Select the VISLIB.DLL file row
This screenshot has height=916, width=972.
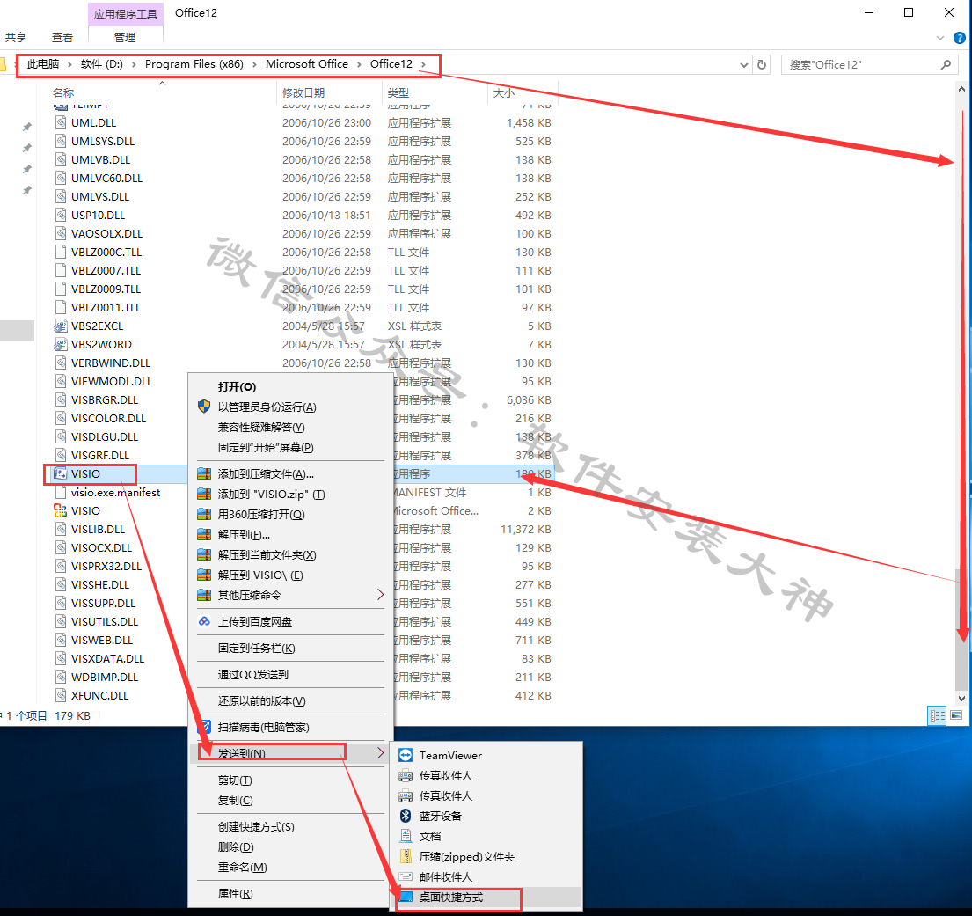click(303, 529)
